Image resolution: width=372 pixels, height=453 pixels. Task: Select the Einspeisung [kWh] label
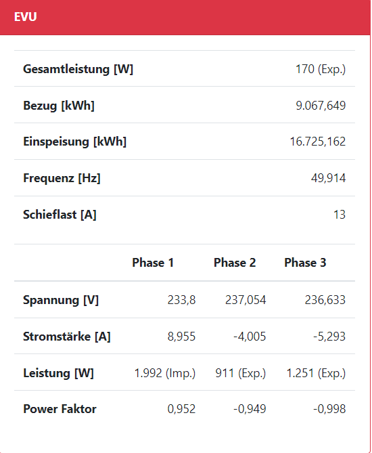tap(75, 142)
